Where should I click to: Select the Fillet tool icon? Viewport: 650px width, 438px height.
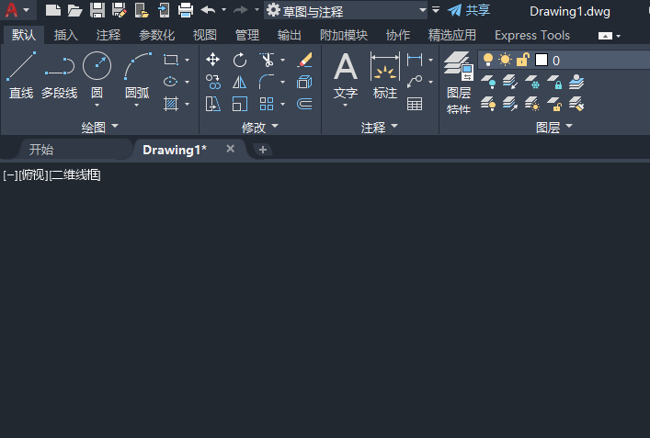[266, 82]
